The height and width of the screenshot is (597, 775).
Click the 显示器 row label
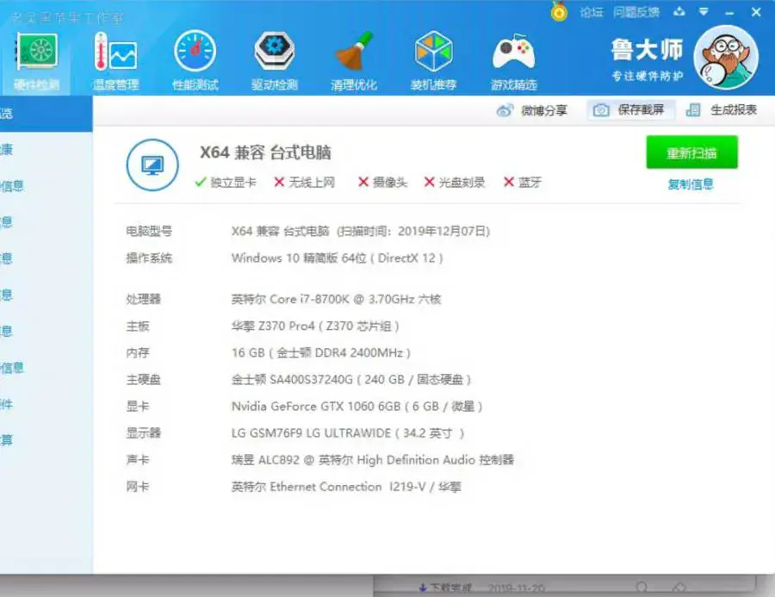point(143,433)
